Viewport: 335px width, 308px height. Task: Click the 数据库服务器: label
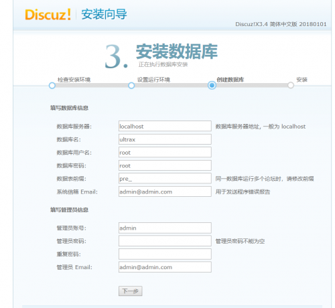[74, 127]
